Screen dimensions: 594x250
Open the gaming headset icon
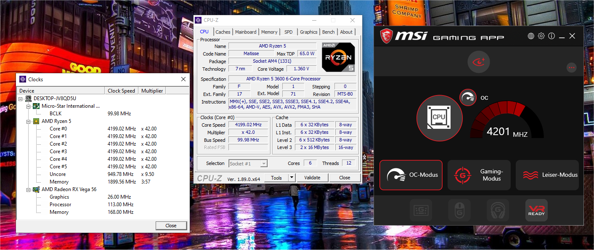click(x=498, y=210)
